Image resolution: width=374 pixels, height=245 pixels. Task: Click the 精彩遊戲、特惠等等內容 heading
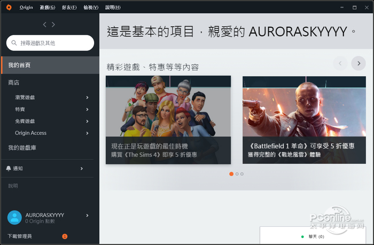click(153, 67)
